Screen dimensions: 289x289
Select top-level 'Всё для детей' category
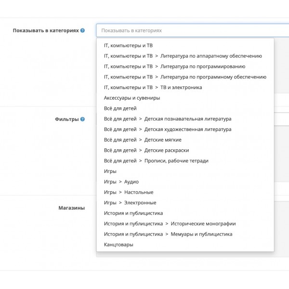120,108
